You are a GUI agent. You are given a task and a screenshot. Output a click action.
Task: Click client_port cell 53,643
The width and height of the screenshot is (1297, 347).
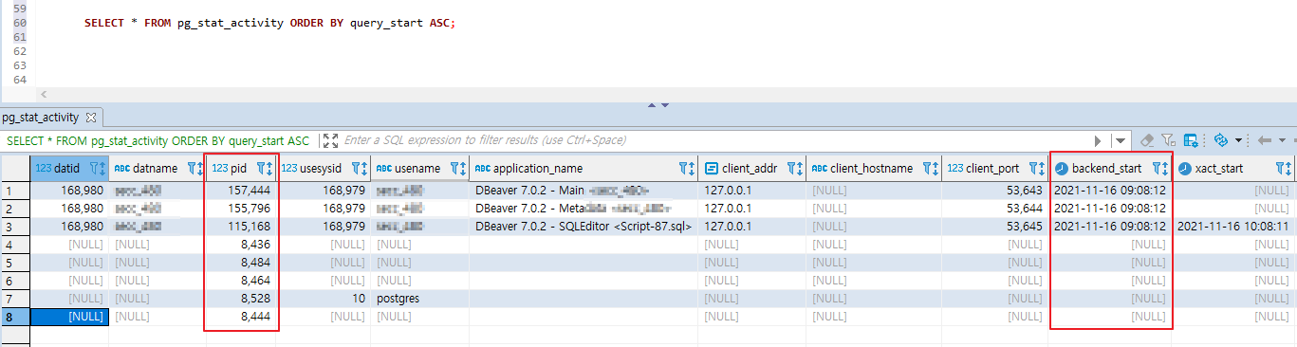995,191
